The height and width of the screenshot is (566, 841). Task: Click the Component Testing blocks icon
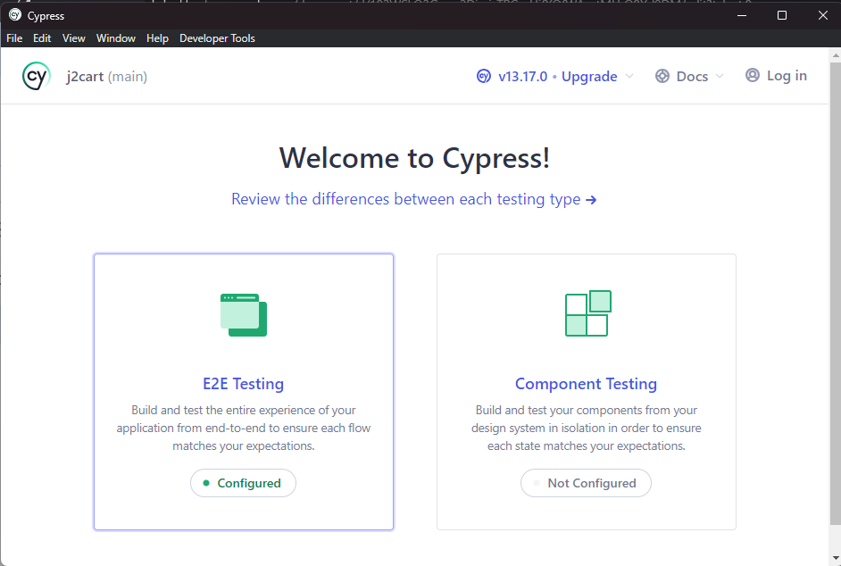coord(588,313)
